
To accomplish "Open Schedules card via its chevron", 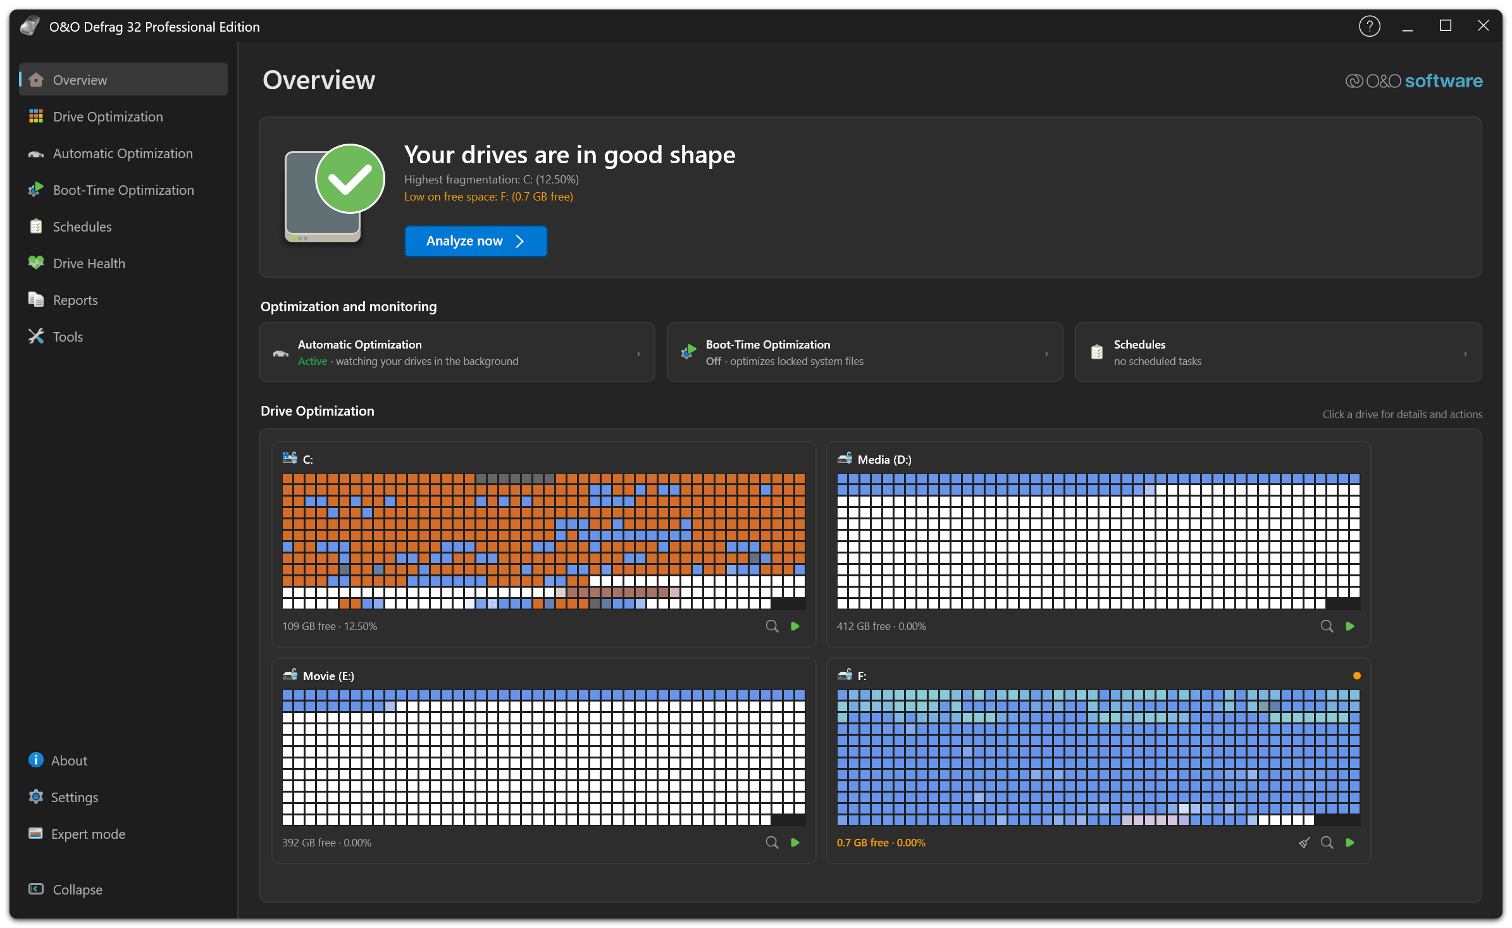I will click(1465, 354).
